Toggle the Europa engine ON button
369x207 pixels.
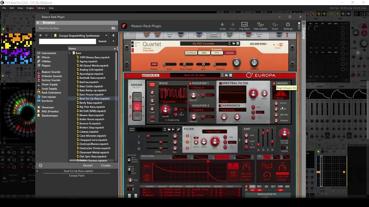[x=152, y=85]
